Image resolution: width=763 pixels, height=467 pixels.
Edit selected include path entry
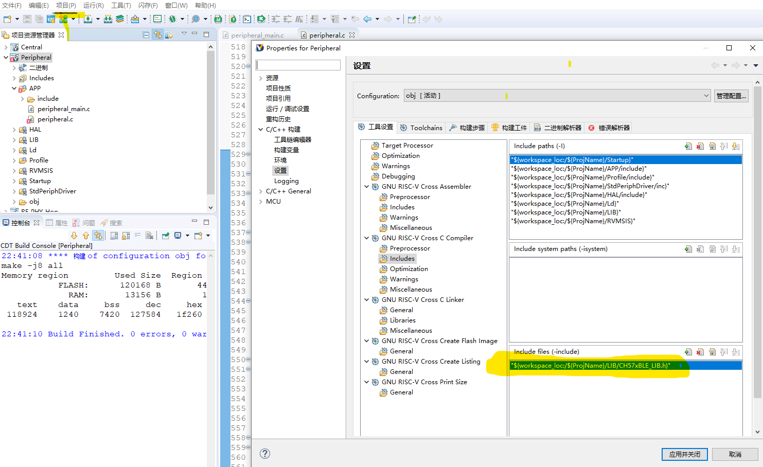pos(712,146)
